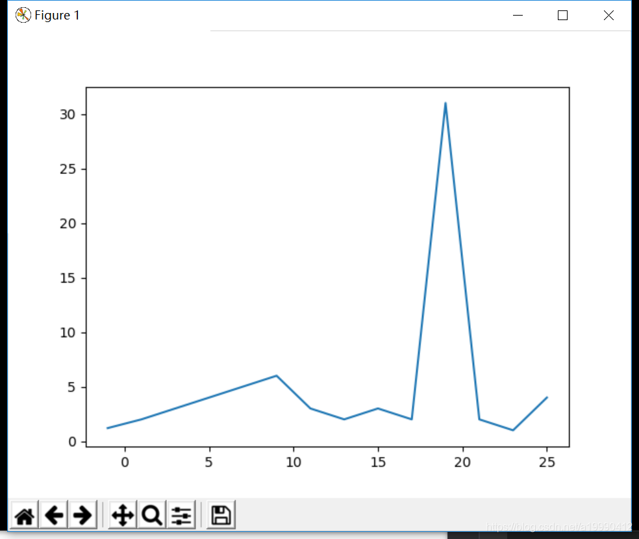This screenshot has width=639, height=539.
Task: Click the y-axis label 5
Action: tap(71, 388)
